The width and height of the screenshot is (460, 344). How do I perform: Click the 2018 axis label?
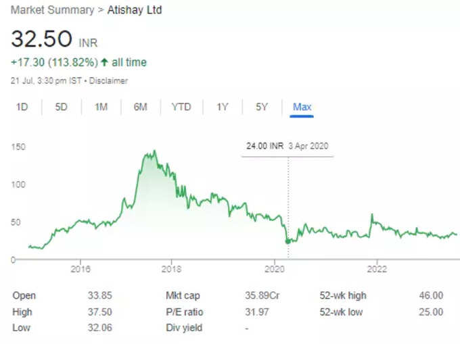(171, 269)
